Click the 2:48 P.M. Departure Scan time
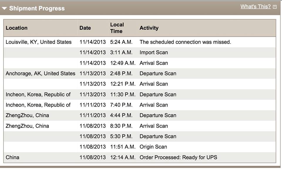This screenshot has height=169, width=282. click(x=121, y=73)
